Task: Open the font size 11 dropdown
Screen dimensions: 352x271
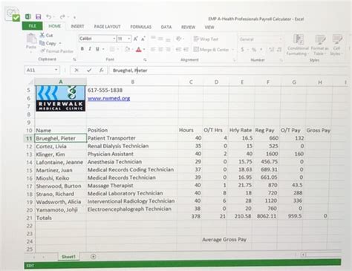Action: pyautogui.click(x=129, y=39)
